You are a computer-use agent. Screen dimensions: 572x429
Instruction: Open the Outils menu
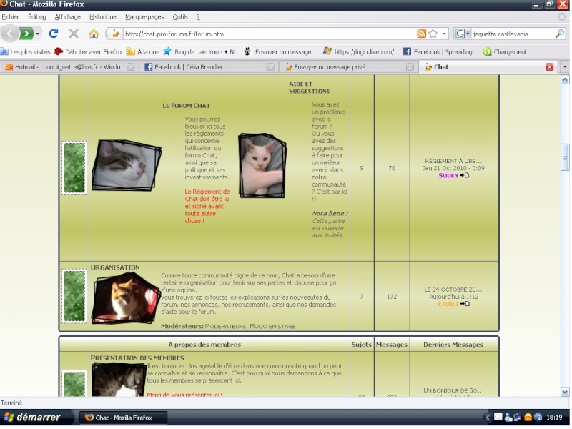click(x=180, y=16)
